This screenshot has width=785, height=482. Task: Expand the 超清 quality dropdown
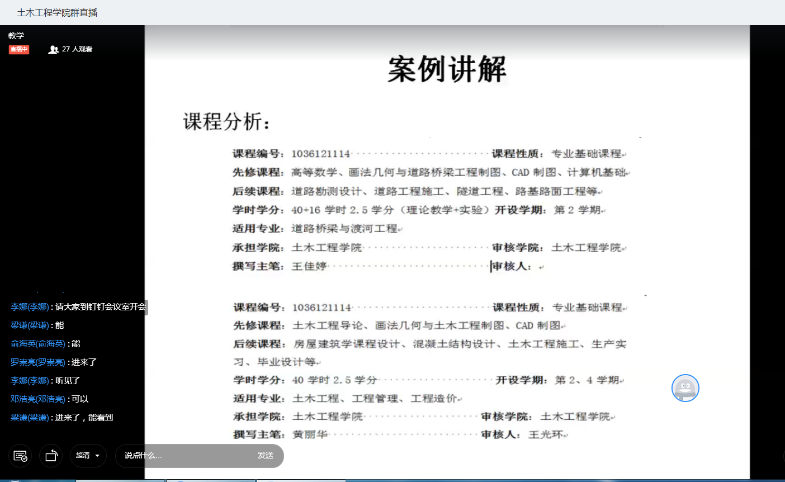tap(88, 456)
